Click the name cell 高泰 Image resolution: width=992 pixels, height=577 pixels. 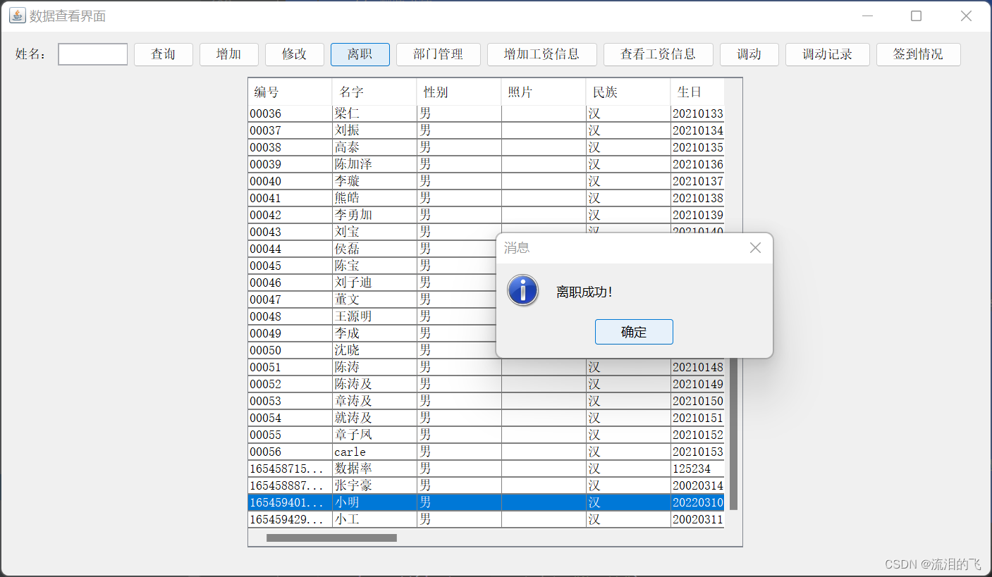pos(374,147)
